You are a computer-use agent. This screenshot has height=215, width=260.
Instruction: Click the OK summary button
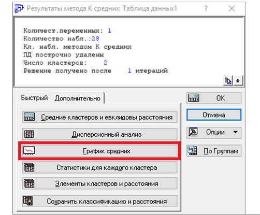214,98
